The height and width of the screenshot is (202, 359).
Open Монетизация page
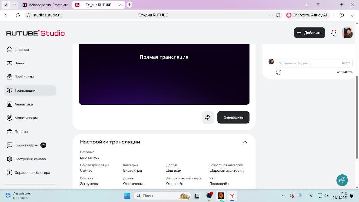tap(30, 118)
